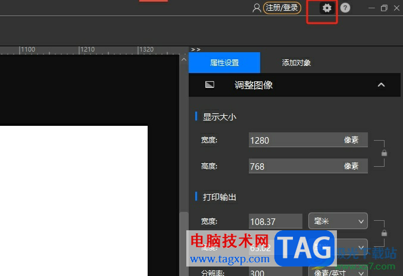Switch to the 属性设置 tab
This screenshot has width=403, height=276.
224,63
